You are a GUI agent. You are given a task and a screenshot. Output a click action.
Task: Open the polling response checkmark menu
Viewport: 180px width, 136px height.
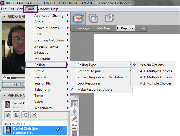click(34, 115)
